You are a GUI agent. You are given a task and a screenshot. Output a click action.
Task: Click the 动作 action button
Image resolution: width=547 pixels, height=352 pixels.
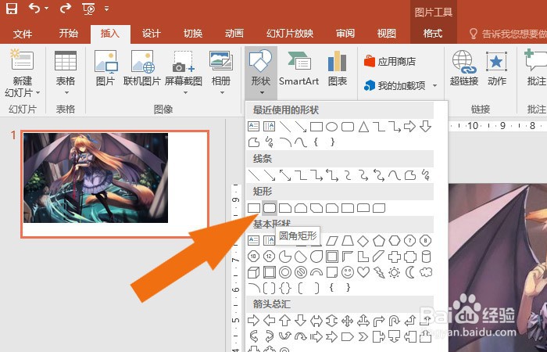pos(497,68)
